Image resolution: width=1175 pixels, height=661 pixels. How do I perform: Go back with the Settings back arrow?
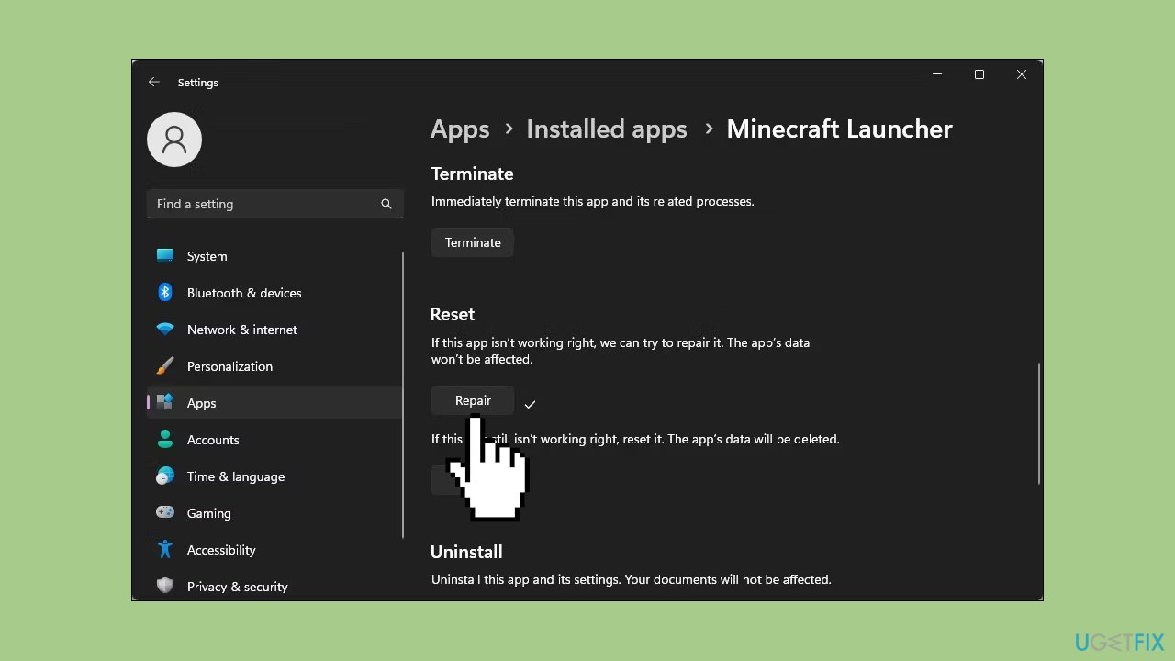[x=153, y=82]
